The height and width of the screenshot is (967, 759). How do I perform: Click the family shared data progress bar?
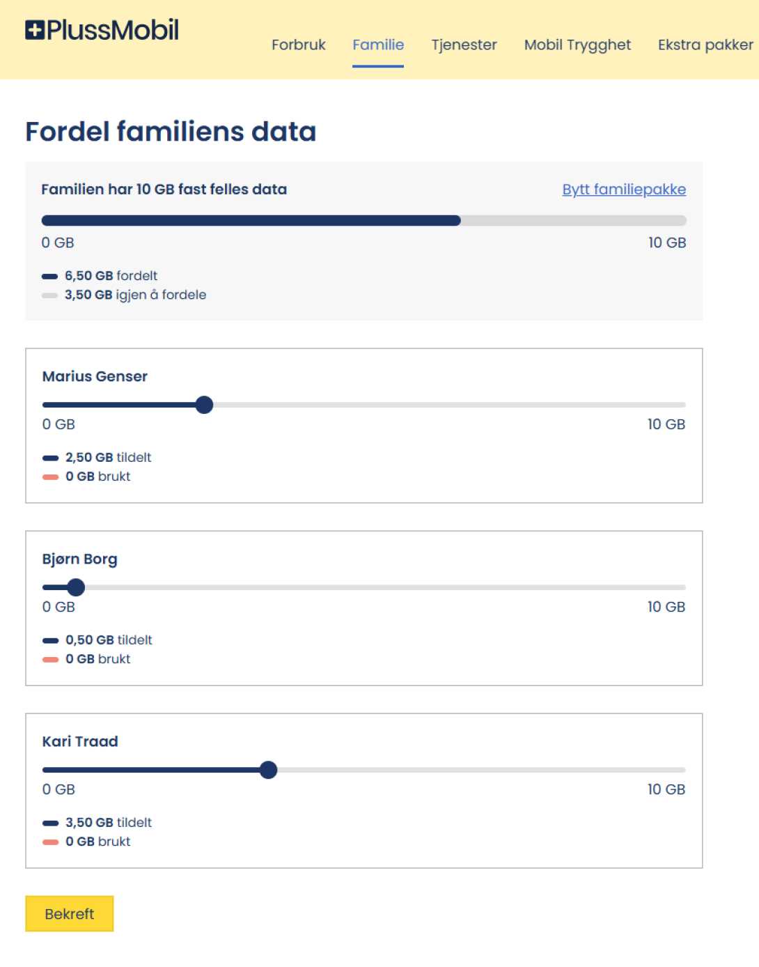click(x=363, y=221)
